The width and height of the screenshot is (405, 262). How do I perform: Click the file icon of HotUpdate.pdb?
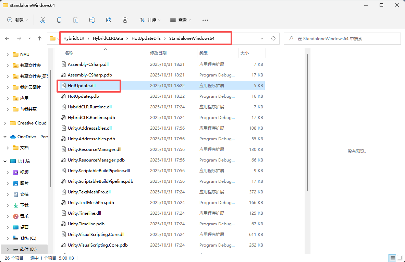coord(63,96)
